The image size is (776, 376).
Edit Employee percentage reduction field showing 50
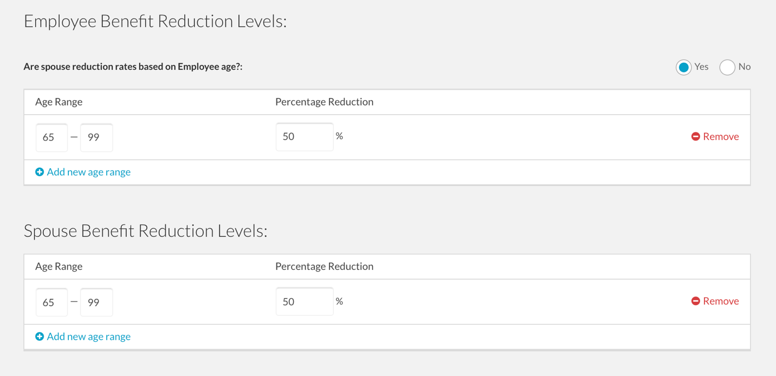coord(305,137)
